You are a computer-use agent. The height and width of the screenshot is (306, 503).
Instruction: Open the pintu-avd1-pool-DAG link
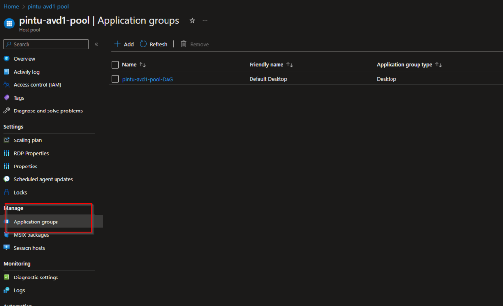pos(147,79)
